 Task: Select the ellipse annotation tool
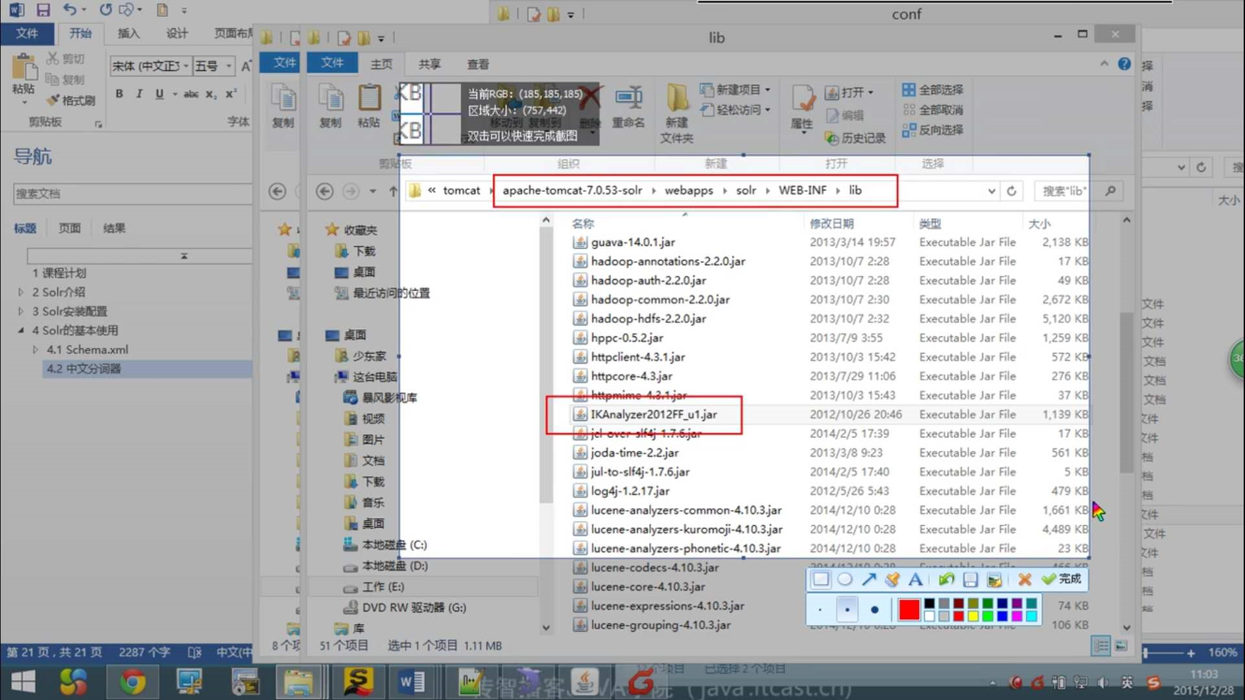(845, 579)
